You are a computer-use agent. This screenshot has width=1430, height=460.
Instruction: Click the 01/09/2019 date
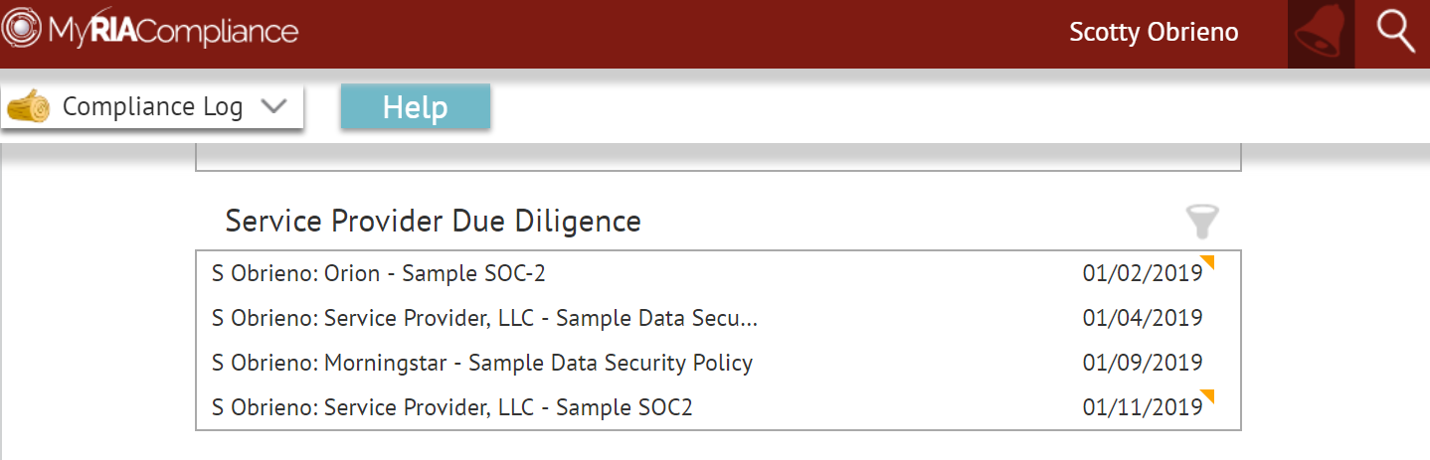point(1142,363)
